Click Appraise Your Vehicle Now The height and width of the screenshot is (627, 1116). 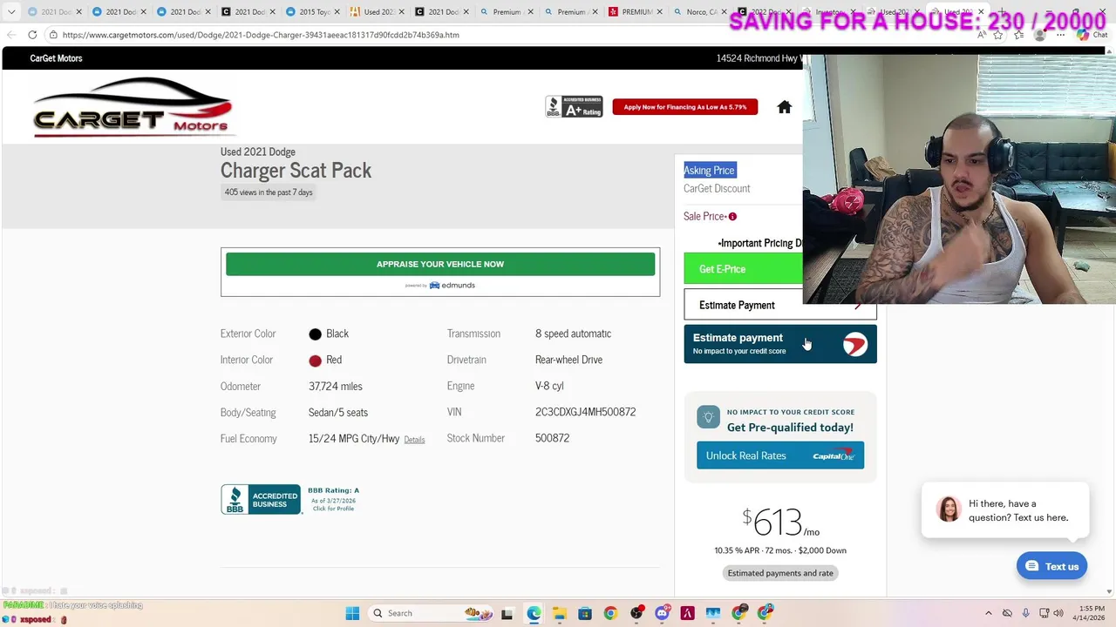tap(440, 264)
